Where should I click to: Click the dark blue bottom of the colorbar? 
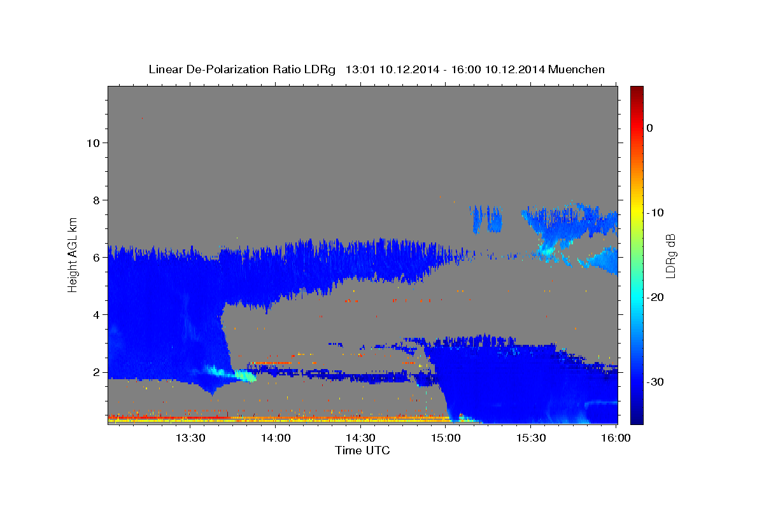[x=637, y=418]
